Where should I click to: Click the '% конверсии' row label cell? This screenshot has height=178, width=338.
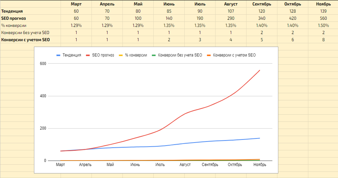(x=13, y=26)
